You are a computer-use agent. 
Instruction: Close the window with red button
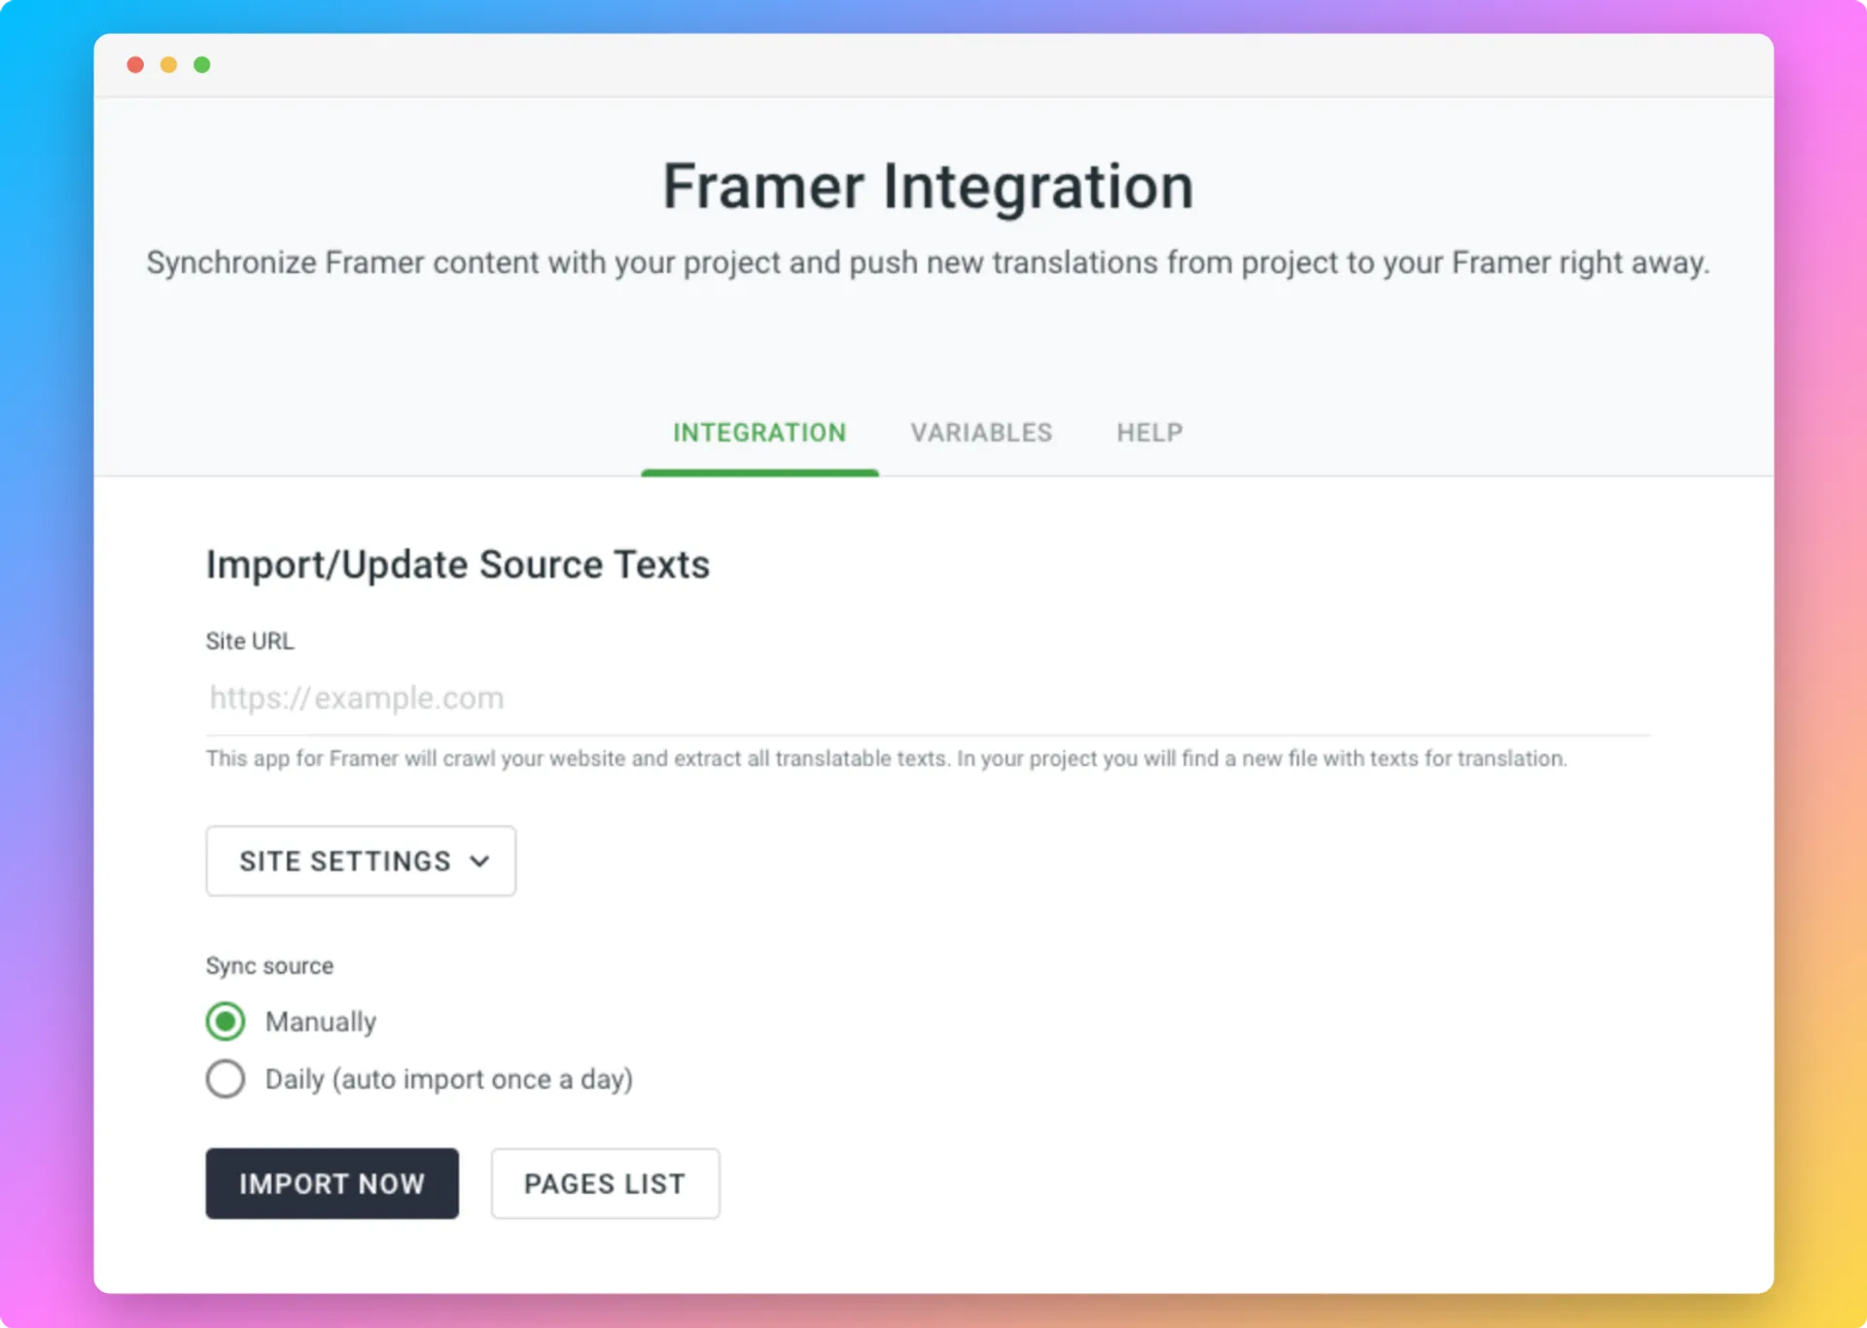click(135, 65)
